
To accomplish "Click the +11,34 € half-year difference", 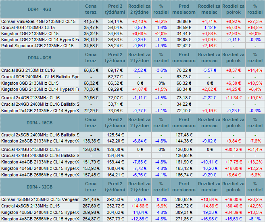I will 234,98.
